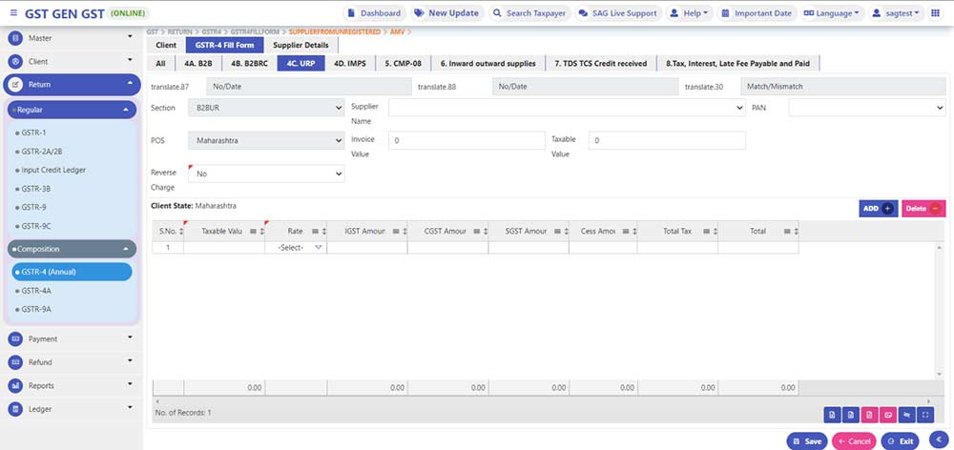The height and width of the screenshot is (450, 954).
Task: Open the POS Maharashtra dropdown
Action: click(265, 141)
